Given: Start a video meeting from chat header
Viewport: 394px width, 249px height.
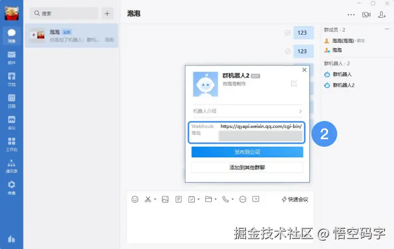Looking at the screenshot, I should click(366, 14).
